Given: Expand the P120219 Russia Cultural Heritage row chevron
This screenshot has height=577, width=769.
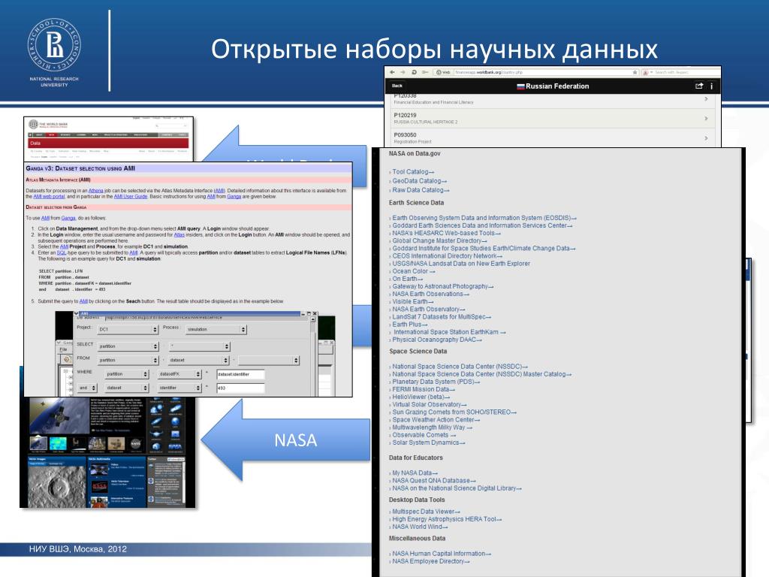Looking at the screenshot, I should pos(706,118).
